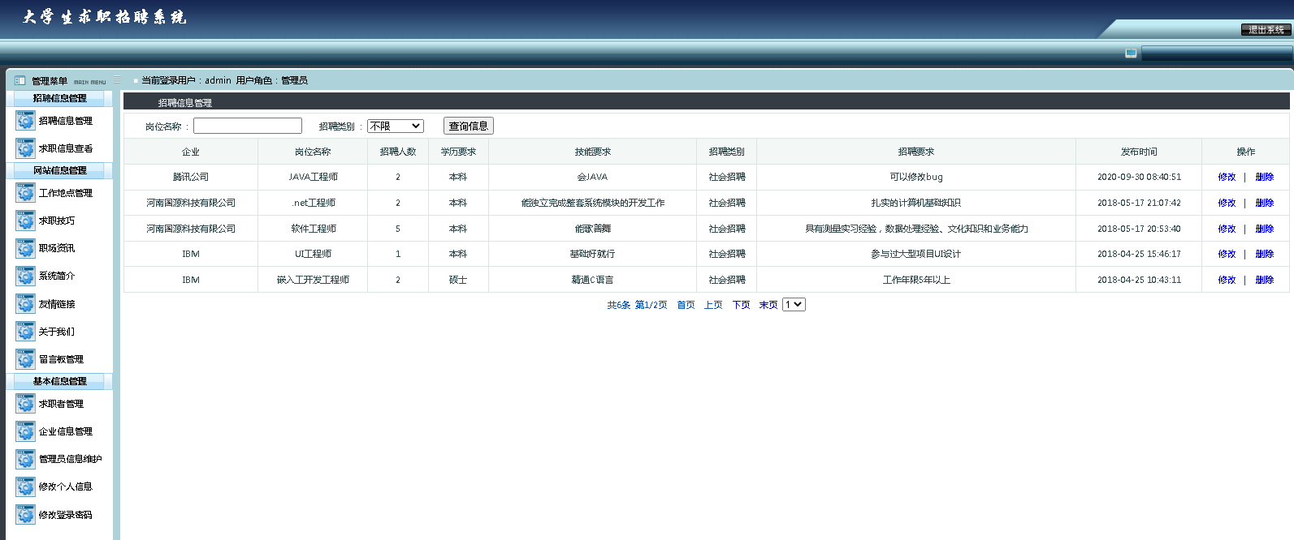Go to 首页 in pagination
The image size is (1294, 540).
[x=686, y=305]
